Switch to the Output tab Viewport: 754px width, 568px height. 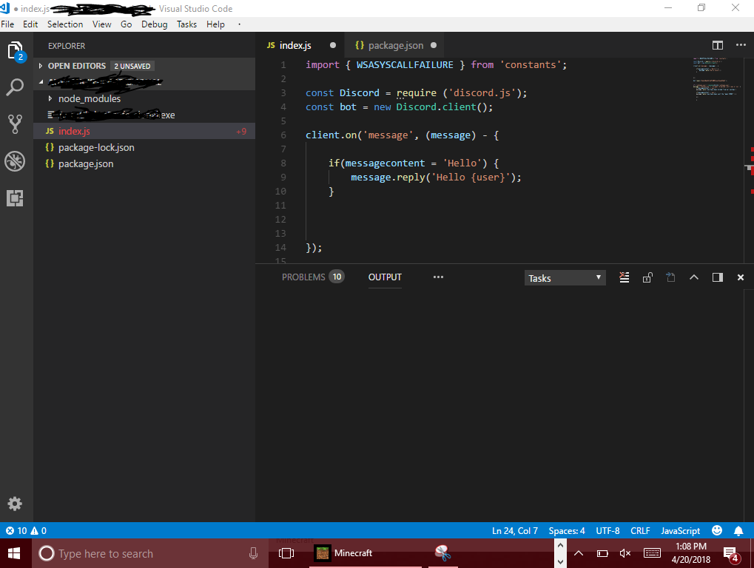[385, 277]
